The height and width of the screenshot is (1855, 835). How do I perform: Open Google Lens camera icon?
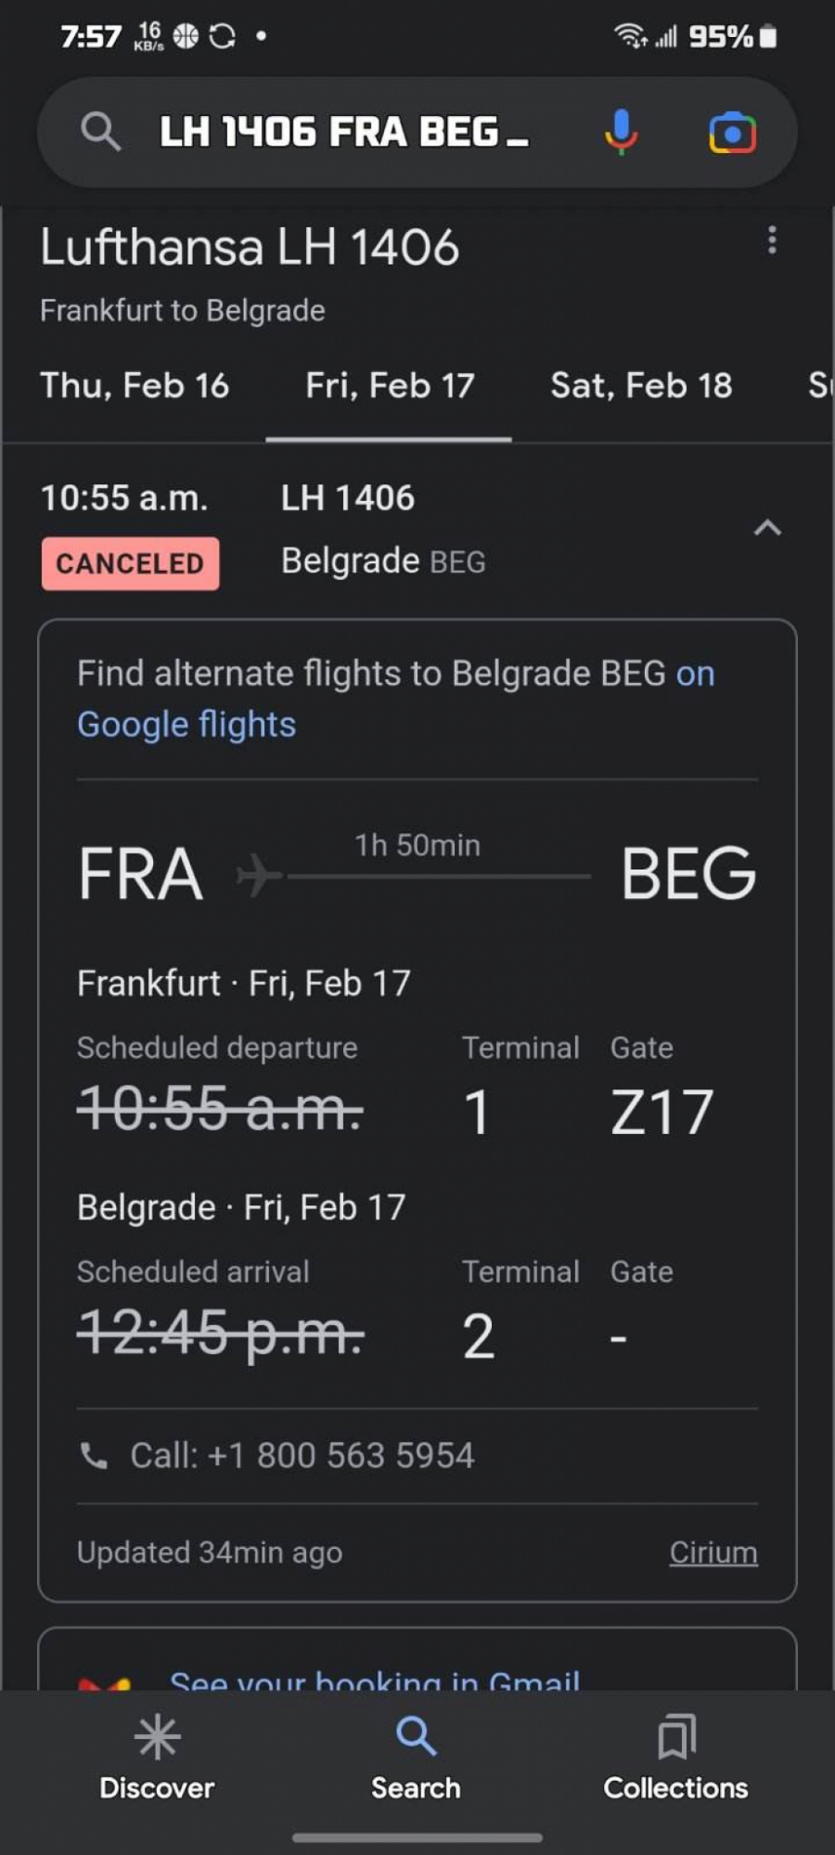pos(732,133)
